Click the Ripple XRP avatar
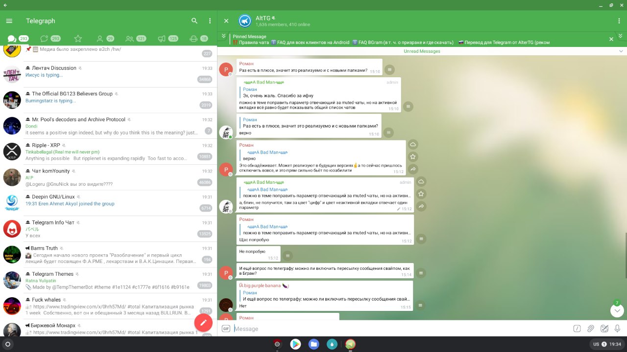The width and height of the screenshot is (627, 352). [x=12, y=152]
